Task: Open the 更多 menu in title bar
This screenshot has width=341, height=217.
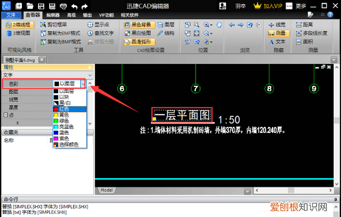Action: click(x=301, y=6)
